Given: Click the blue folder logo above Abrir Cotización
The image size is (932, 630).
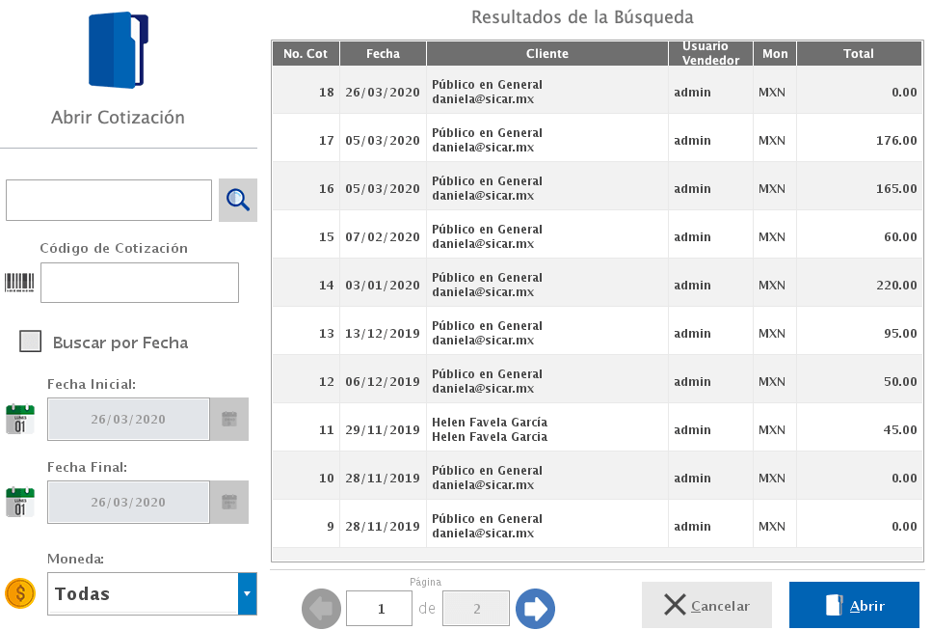Looking at the screenshot, I should (x=118, y=50).
